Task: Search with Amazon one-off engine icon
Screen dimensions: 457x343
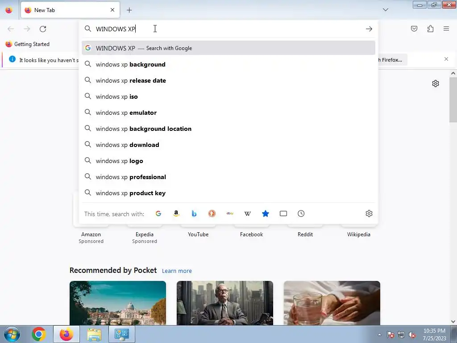Action: click(176, 213)
